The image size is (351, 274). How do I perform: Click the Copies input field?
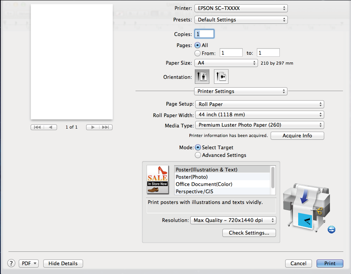204,34
